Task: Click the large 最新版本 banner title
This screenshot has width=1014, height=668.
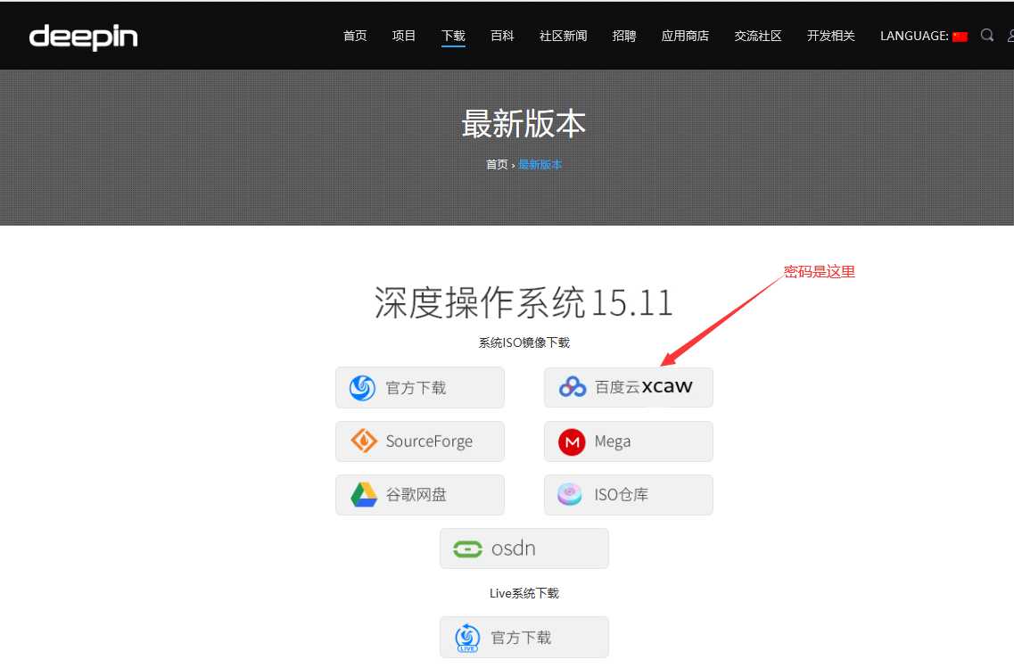Action: coord(523,123)
